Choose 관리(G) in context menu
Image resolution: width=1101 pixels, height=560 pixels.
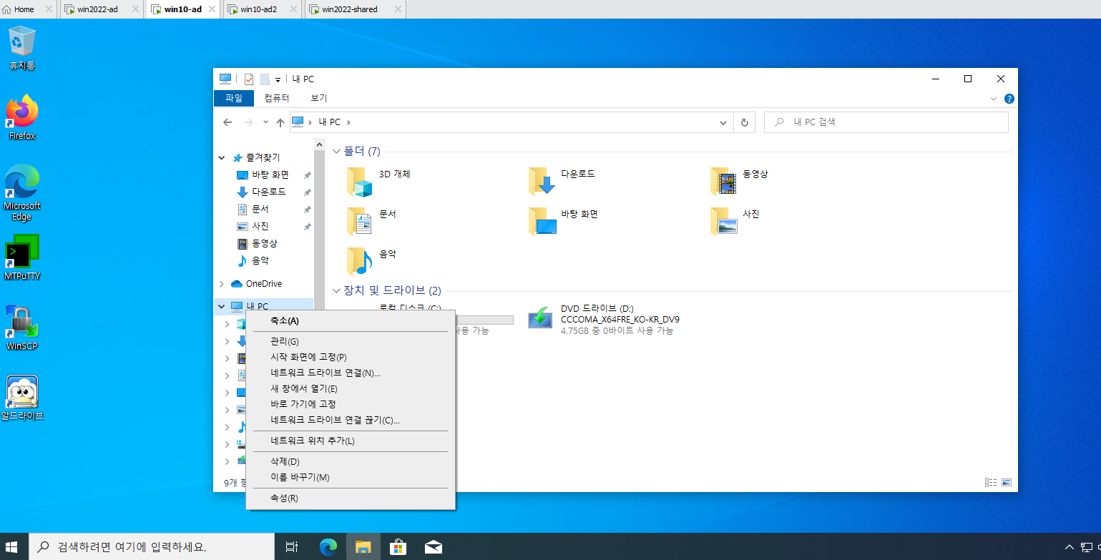[x=351, y=341]
